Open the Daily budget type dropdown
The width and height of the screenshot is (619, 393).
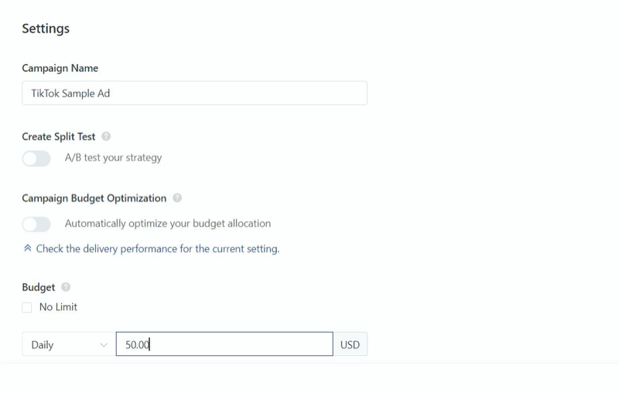(x=69, y=344)
